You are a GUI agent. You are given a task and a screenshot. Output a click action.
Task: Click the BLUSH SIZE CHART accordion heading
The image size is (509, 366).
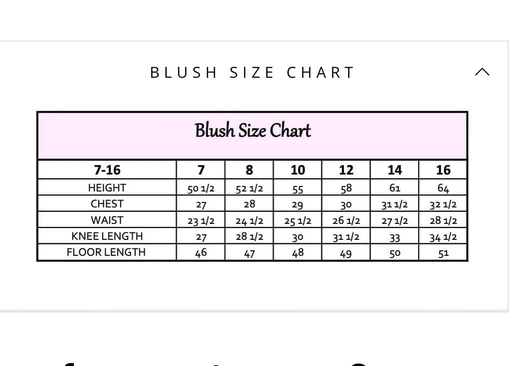point(253,72)
